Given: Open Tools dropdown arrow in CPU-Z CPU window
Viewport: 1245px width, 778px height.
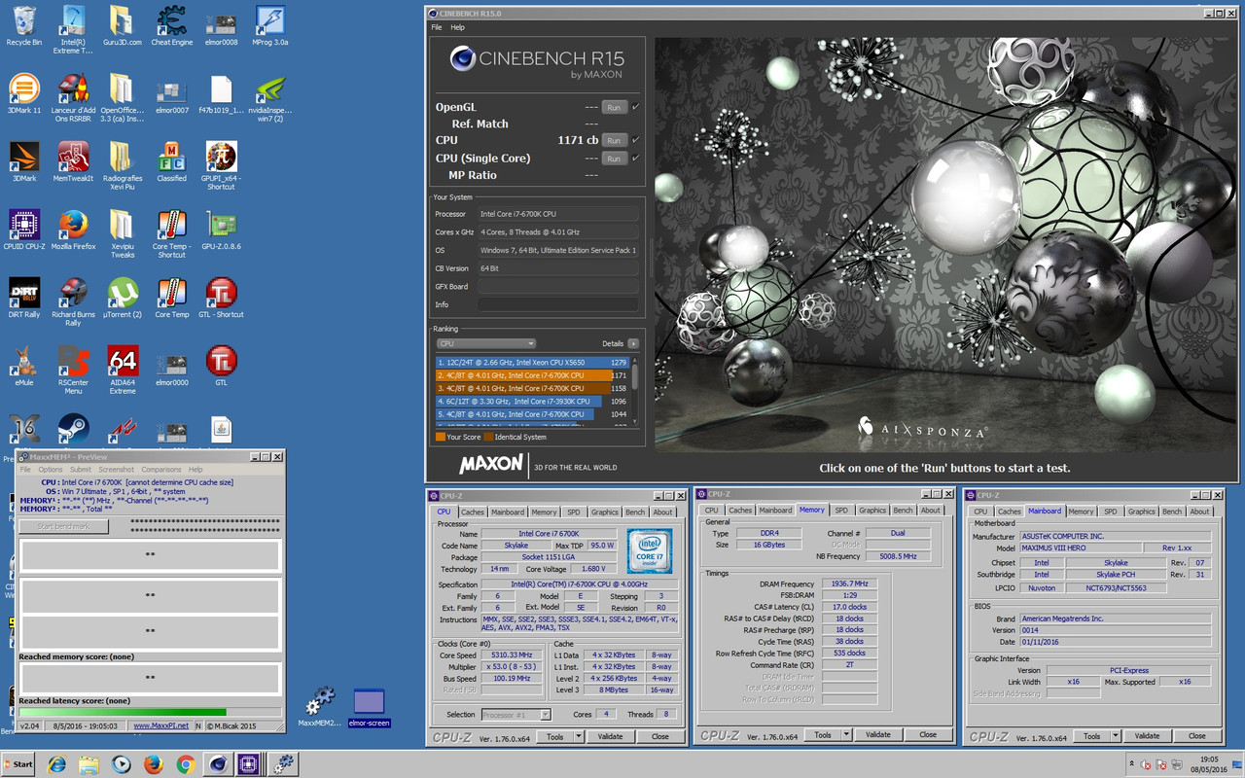Looking at the screenshot, I should [580, 736].
